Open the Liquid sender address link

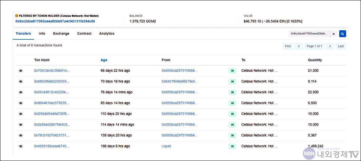166,146
